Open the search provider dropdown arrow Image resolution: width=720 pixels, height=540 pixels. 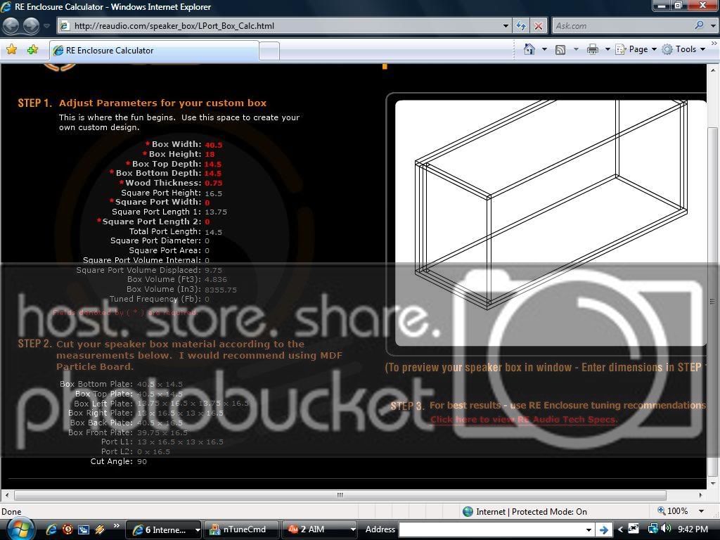click(x=713, y=26)
